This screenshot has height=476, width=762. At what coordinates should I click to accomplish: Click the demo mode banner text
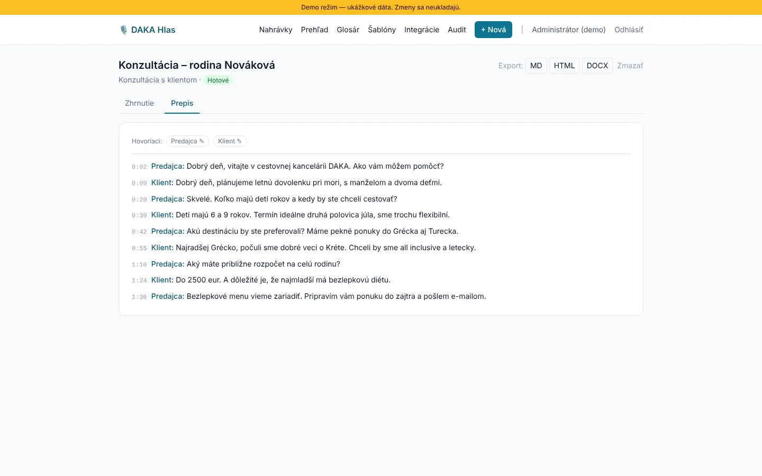pos(381,7)
